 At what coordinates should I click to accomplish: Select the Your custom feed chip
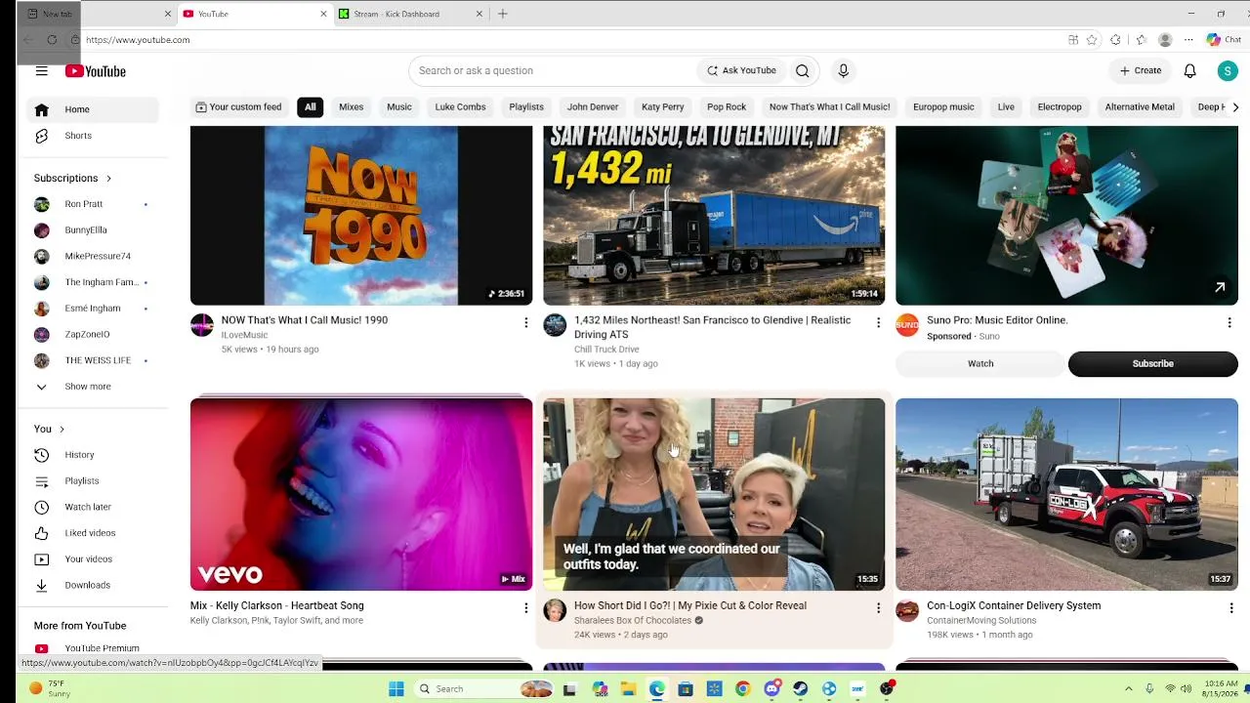[238, 107]
